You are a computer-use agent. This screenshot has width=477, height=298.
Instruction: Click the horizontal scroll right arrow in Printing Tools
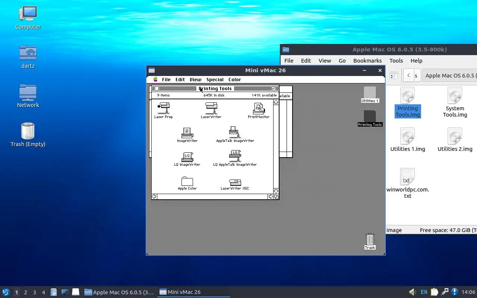click(x=271, y=197)
